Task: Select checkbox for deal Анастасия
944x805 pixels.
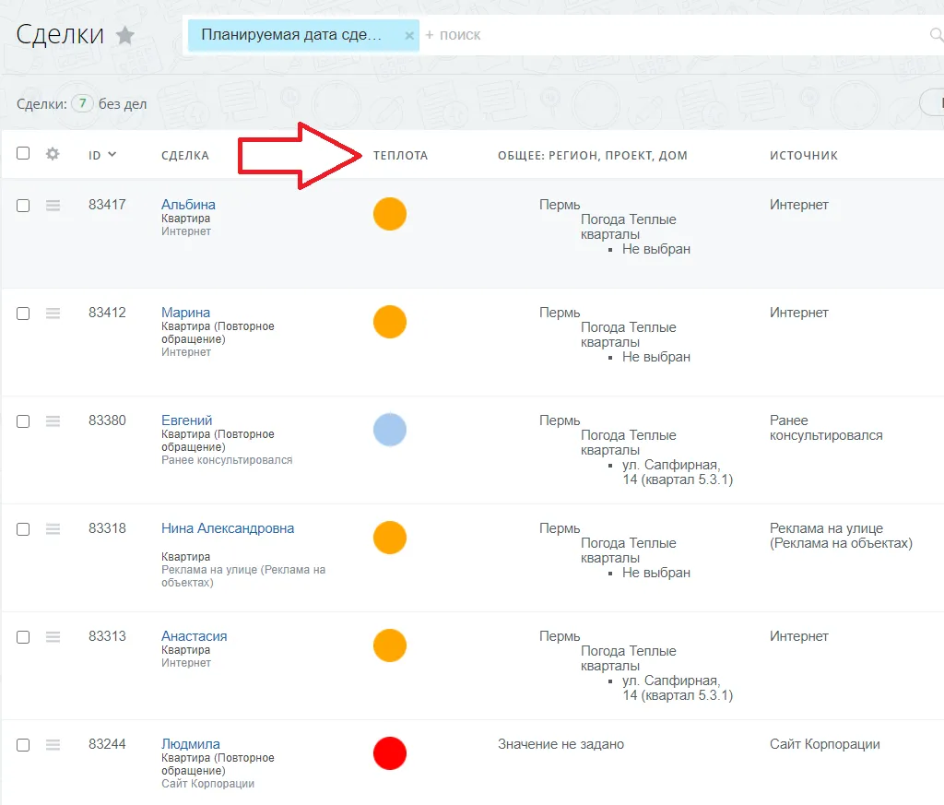Action: click(23, 637)
